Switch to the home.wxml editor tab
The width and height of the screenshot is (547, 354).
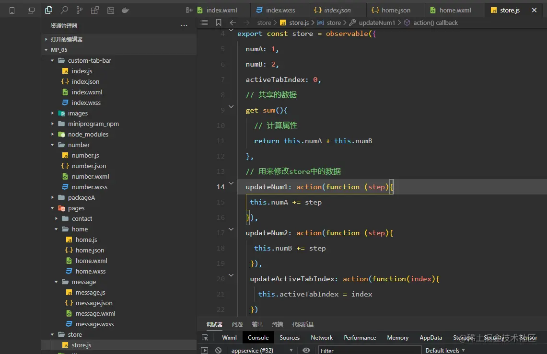(454, 10)
